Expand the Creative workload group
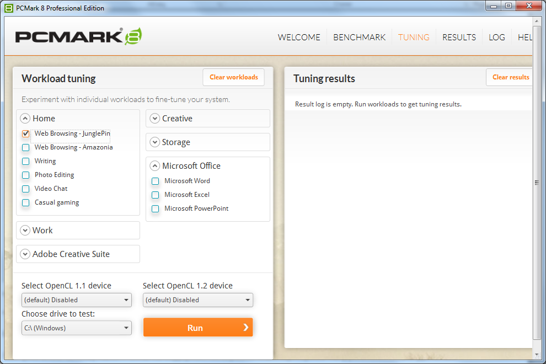The height and width of the screenshot is (364, 546). [155, 118]
